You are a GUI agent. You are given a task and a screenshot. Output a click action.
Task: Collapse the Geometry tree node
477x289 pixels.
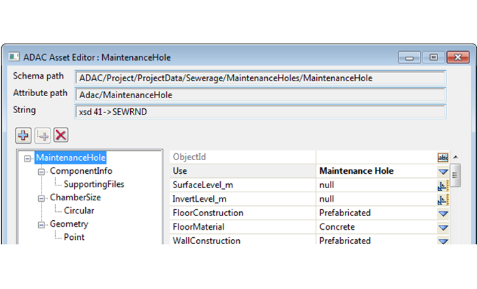(x=42, y=225)
